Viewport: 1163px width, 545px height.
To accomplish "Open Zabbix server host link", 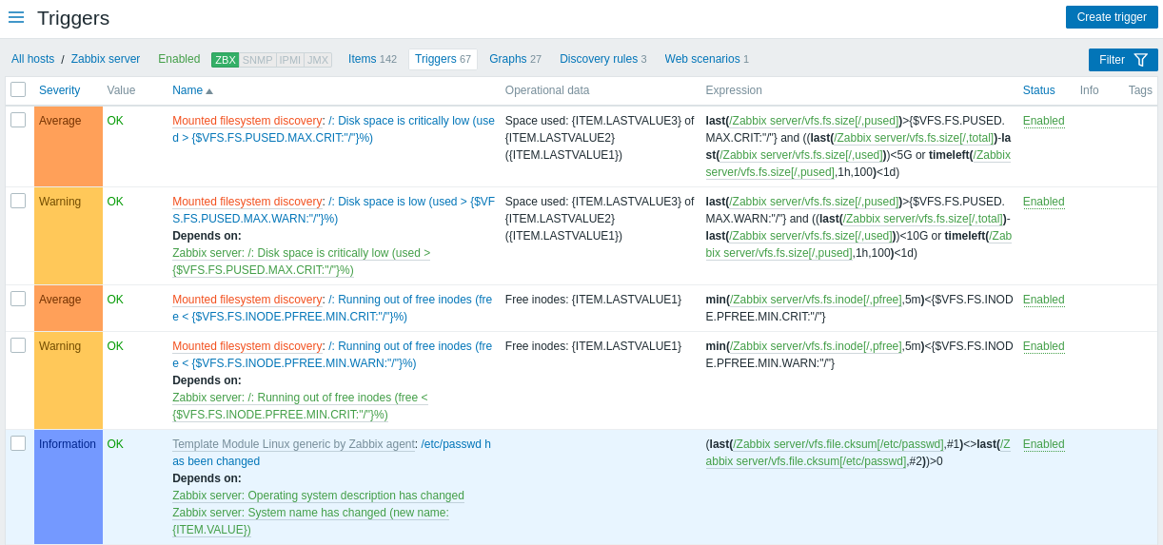I will pyautogui.click(x=106, y=59).
